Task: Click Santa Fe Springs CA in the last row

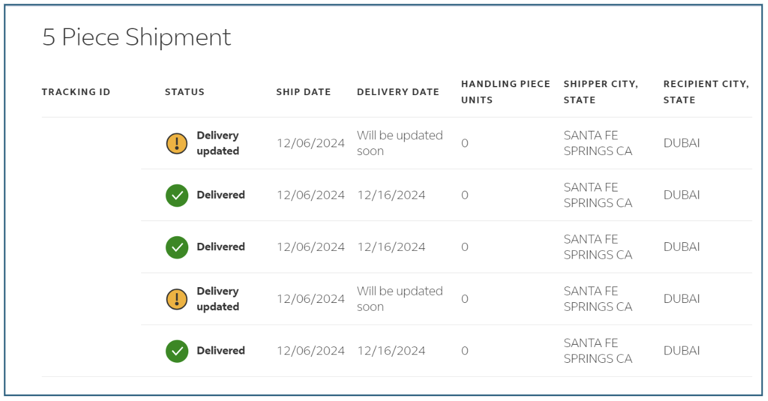Action: click(x=598, y=351)
